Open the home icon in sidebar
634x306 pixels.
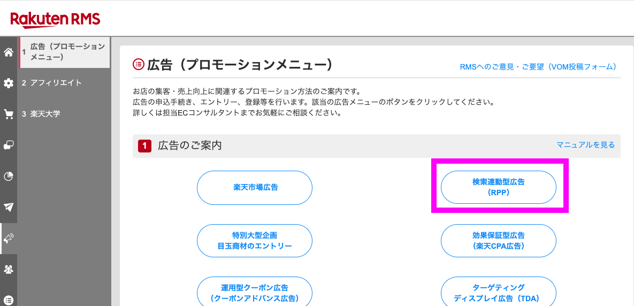tap(9, 52)
